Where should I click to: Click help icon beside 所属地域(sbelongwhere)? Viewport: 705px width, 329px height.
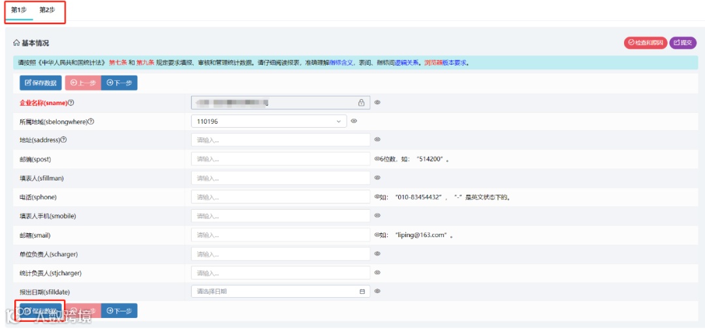click(91, 122)
